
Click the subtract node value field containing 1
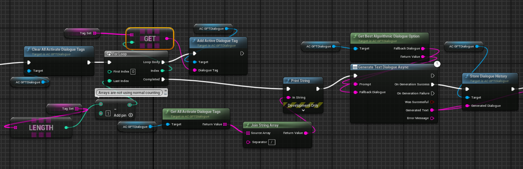108,113
